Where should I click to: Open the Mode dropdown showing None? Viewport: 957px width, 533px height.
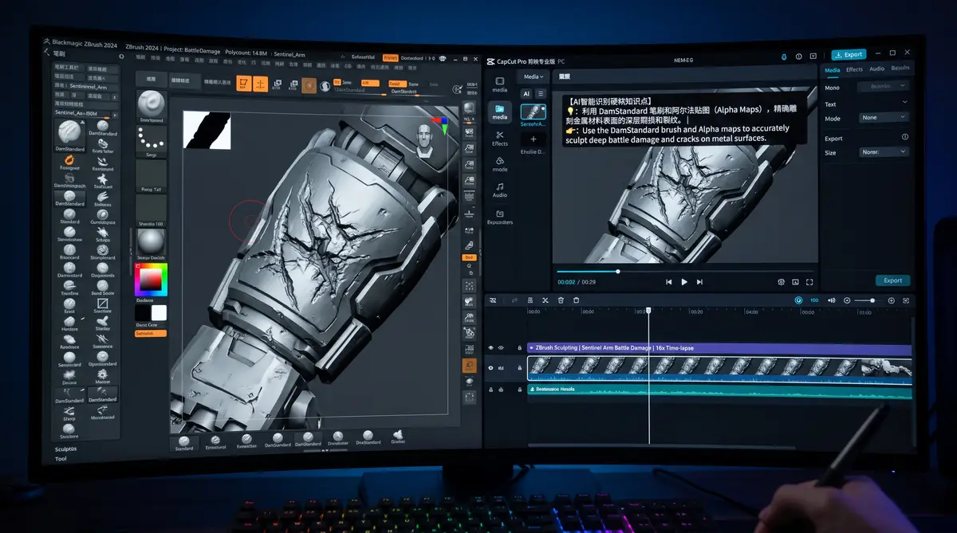884,117
